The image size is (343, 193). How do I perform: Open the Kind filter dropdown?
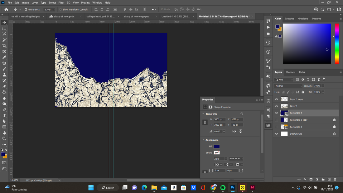point(284,80)
